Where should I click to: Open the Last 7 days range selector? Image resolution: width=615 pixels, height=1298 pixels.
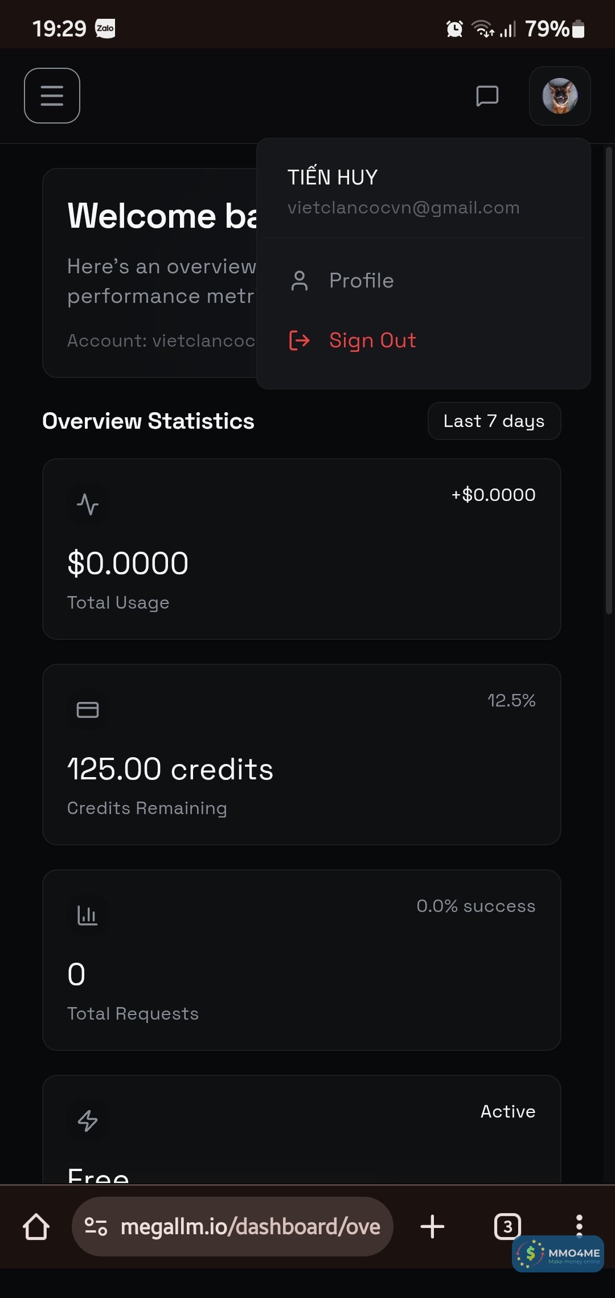494,421
